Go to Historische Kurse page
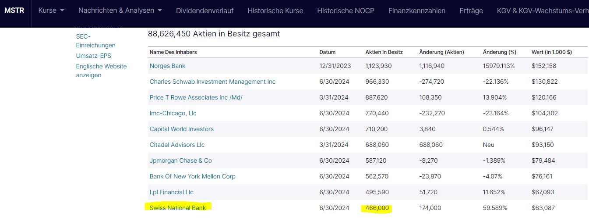The image size is (589, 221). pos(275,11)
